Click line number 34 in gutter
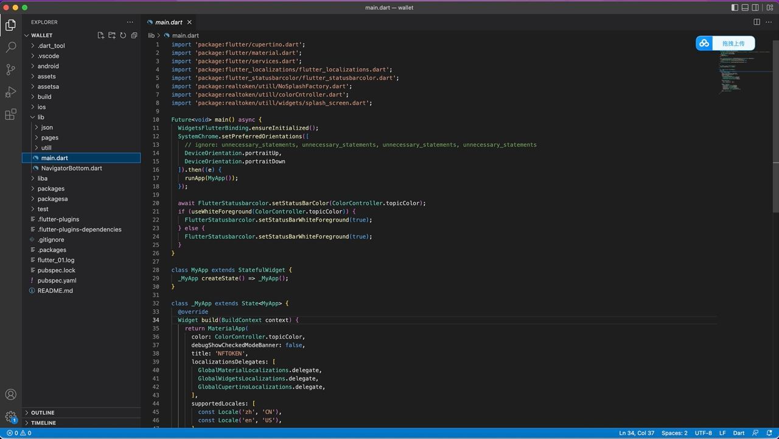This screenshot has width=779, height=439. [156, 320]
